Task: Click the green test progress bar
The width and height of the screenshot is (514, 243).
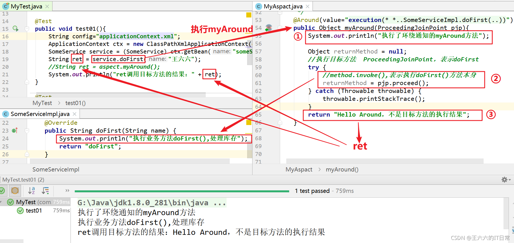Action: (x=182, y=191)
